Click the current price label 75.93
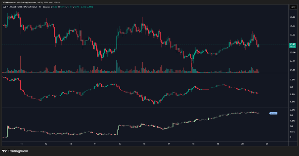 click(292, 45)
